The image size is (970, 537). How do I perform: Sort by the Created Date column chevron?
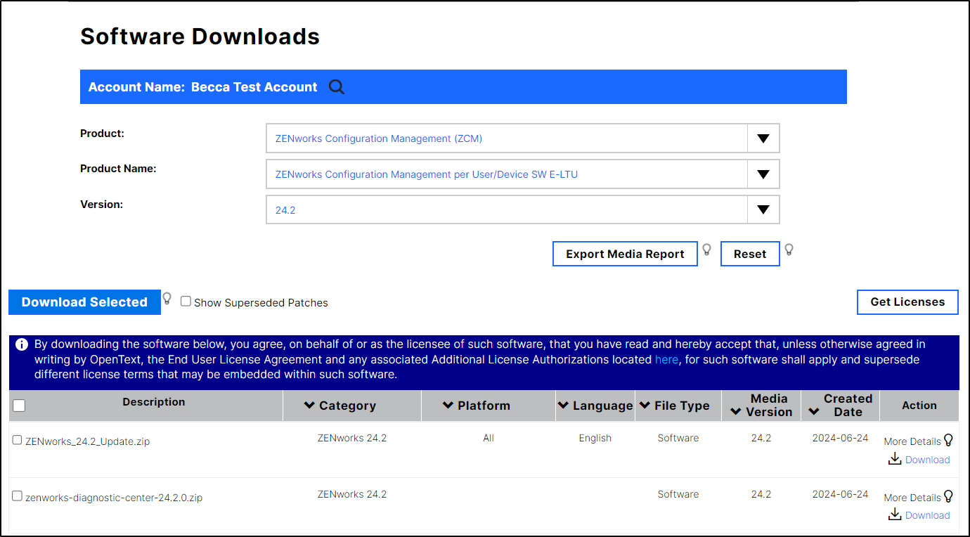(x=814, y=412)
